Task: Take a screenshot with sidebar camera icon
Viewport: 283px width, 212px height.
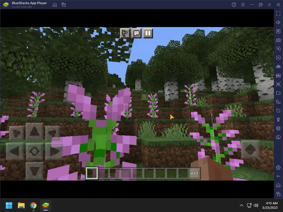Action: point(278,84)
